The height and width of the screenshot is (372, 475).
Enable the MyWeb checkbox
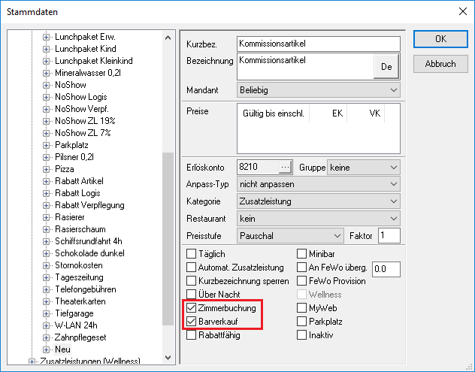[301, 308]
